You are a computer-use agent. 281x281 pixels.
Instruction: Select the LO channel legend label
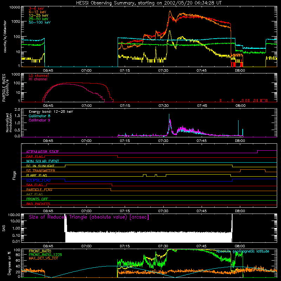click(x=39, y=76)
